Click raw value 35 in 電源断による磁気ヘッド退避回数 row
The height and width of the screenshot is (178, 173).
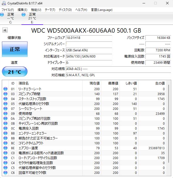click(x=163, y=153)
